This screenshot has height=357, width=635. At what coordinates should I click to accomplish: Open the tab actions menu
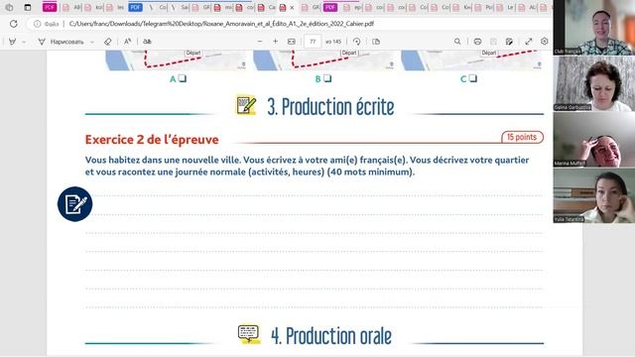click(27, 7)
